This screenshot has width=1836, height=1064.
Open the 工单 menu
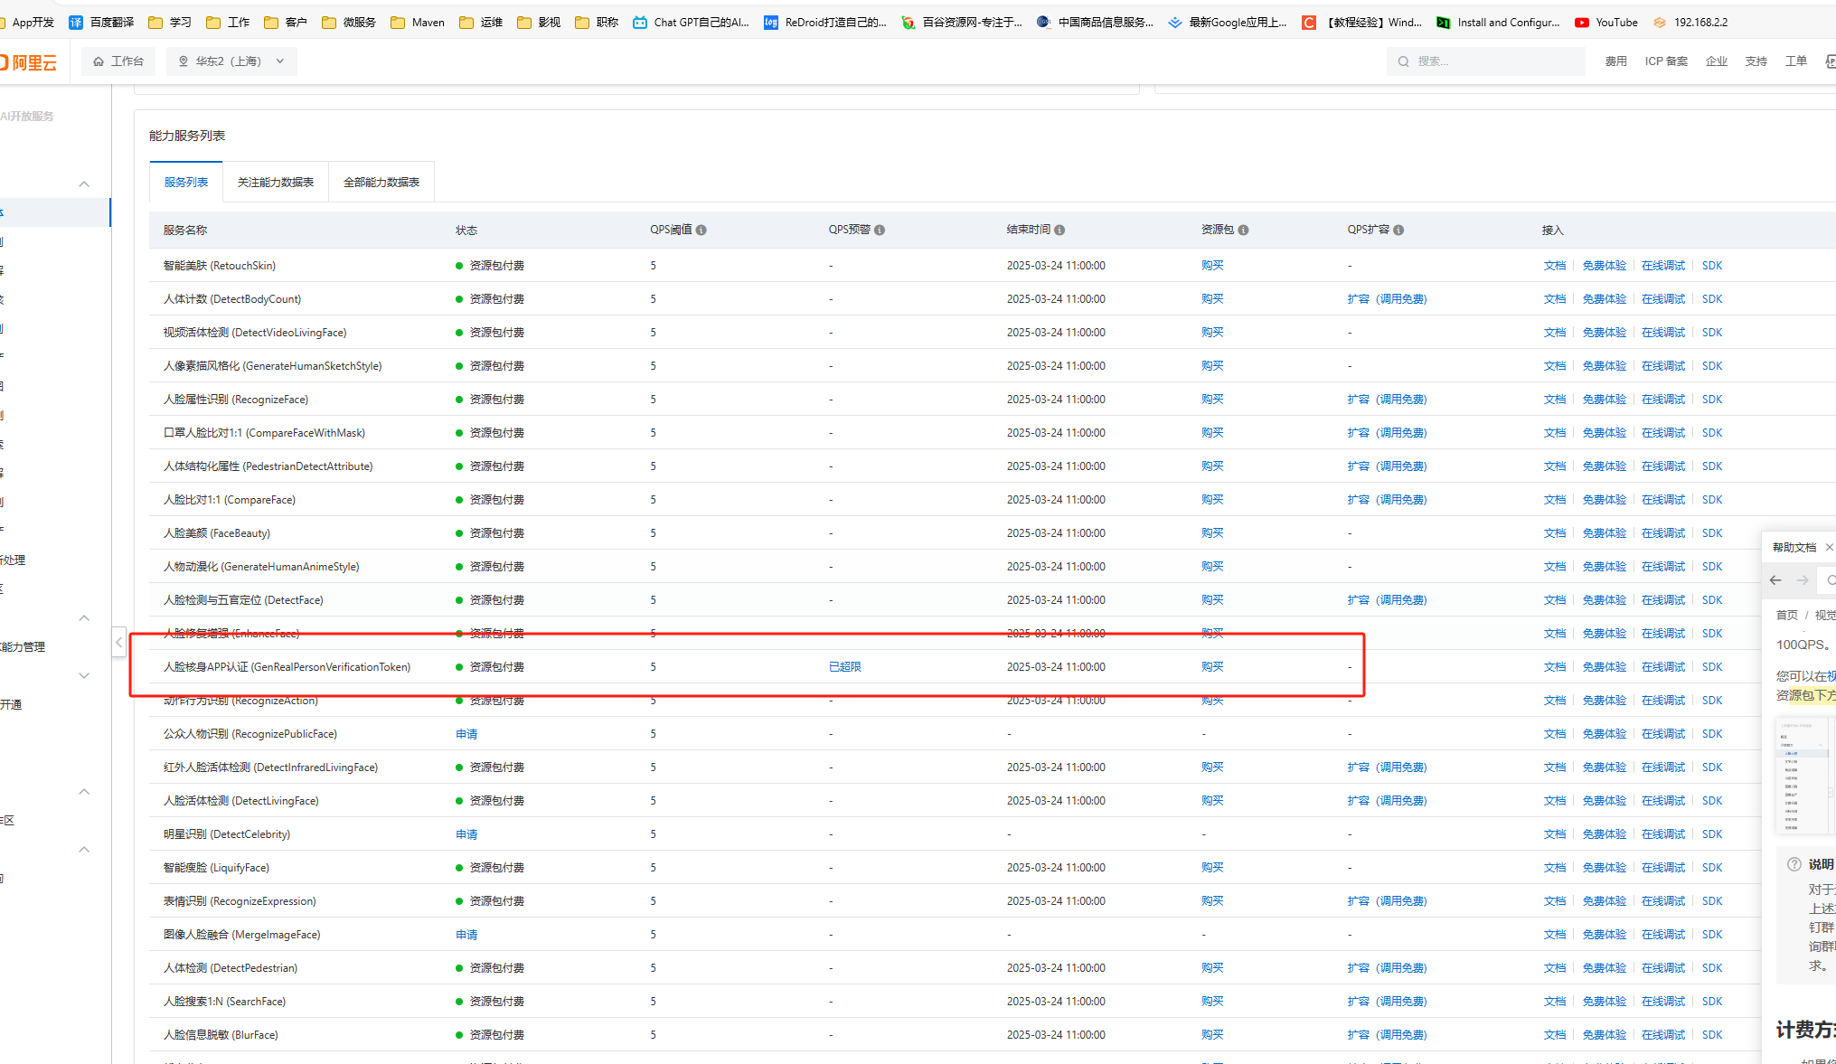pos(1795,61)
